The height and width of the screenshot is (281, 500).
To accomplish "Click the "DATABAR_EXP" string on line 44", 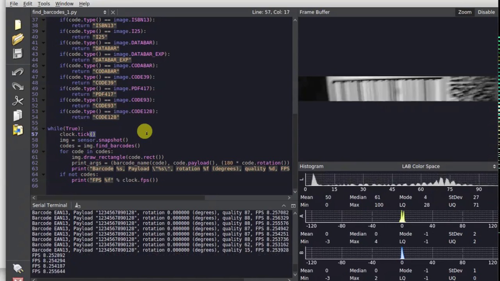I will click(112, 60).
